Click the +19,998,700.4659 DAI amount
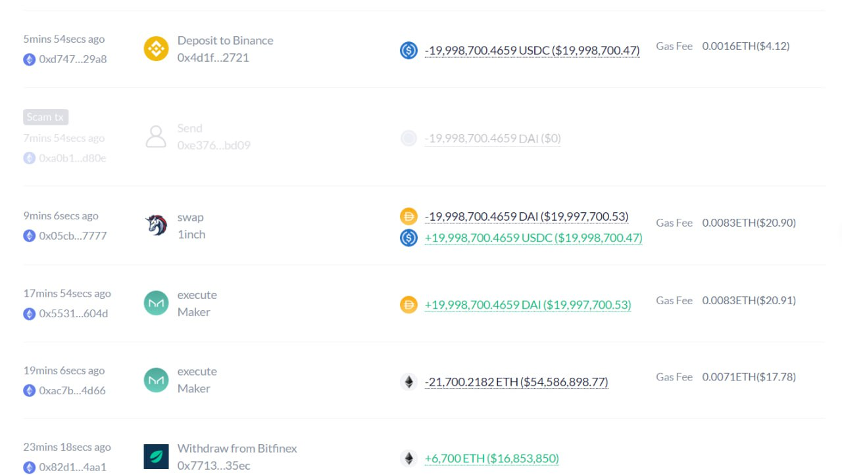Screen dimensions: 842x475 528,305
